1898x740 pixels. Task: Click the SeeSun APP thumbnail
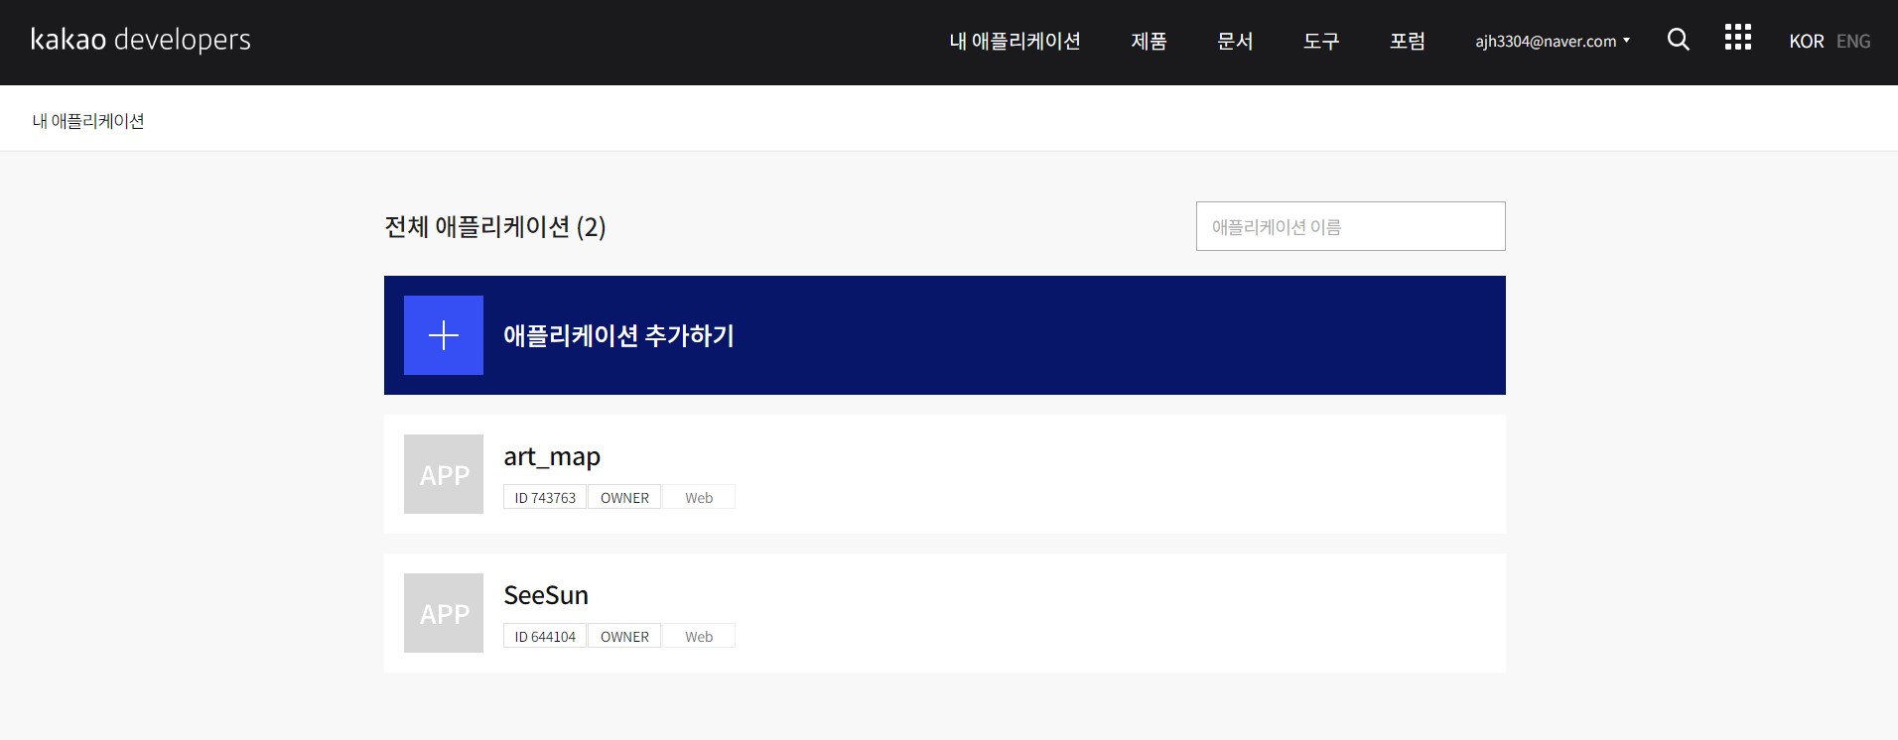point(444,613)
